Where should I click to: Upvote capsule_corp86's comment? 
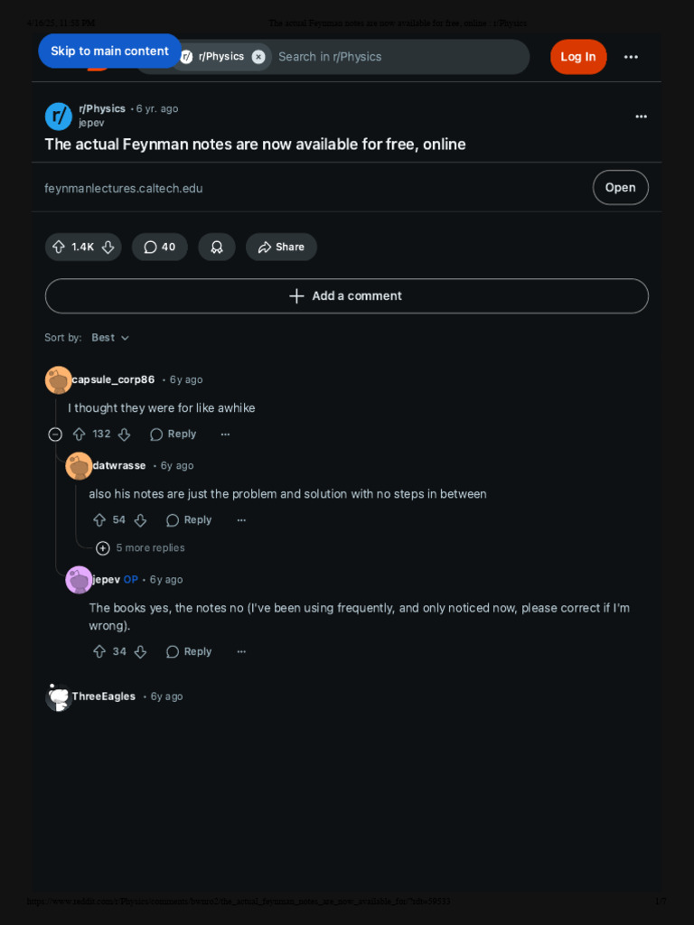[x=80, y=434]
